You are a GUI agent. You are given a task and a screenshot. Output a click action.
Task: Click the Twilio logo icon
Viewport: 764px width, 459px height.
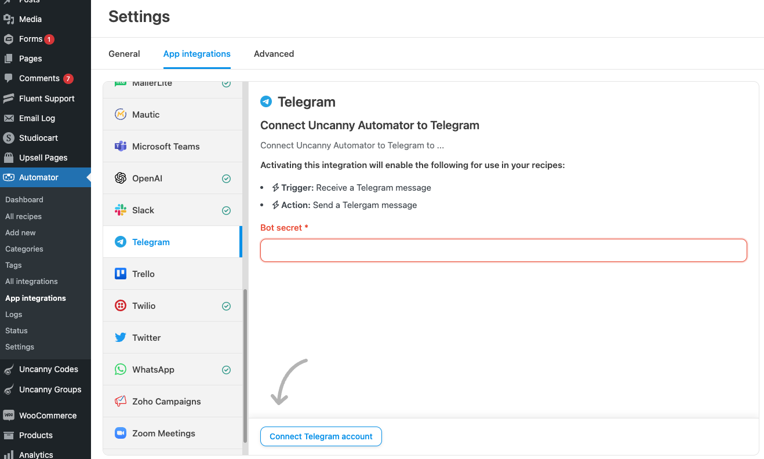pos(121,305)
